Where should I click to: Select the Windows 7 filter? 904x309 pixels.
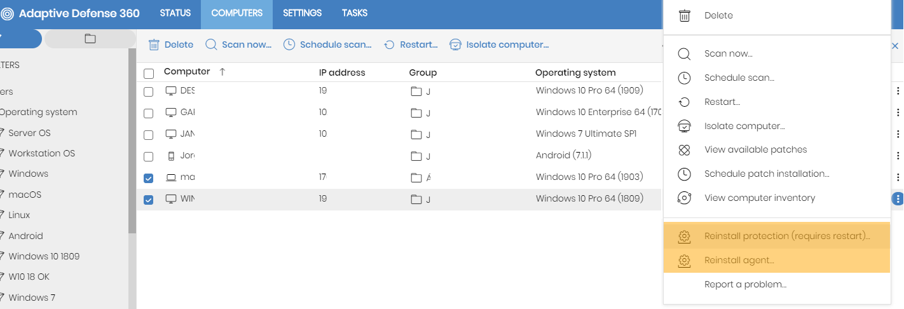tap(32, 298)
